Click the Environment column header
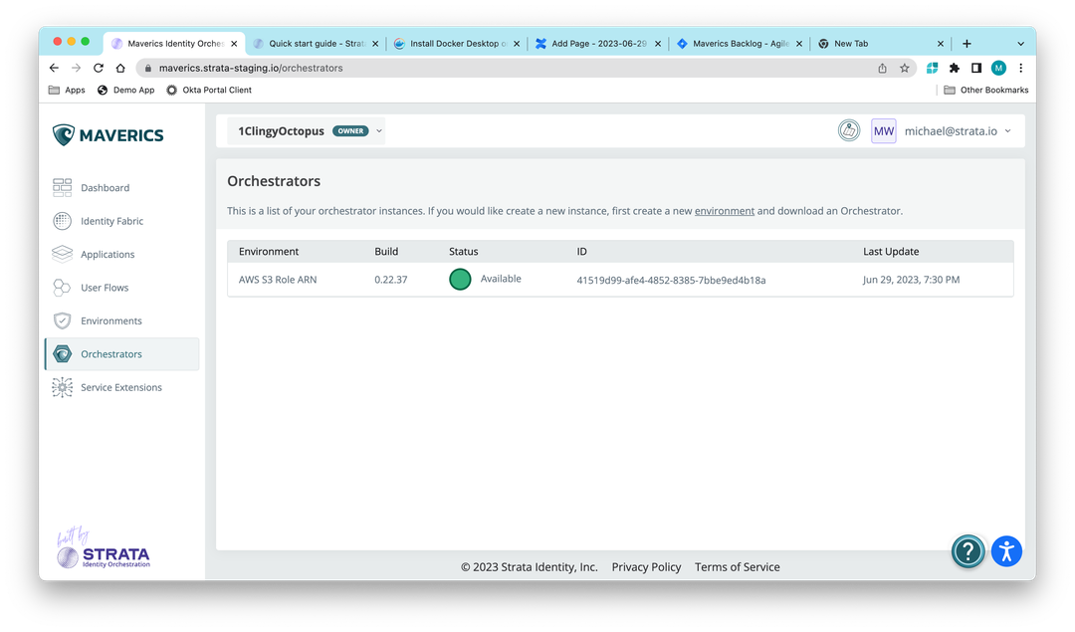 pyautogui.click(x=269, y=252)
